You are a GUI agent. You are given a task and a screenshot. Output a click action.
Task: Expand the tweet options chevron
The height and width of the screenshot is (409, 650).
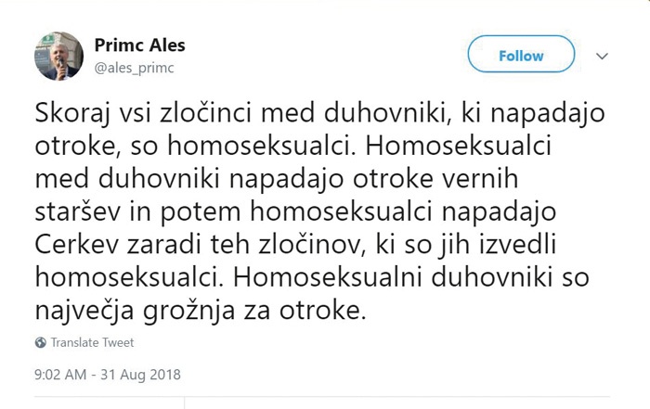603,56
